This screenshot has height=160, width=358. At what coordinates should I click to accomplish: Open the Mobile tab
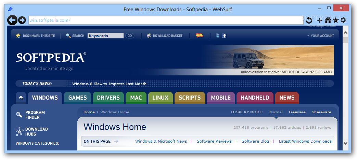(221, 98)
